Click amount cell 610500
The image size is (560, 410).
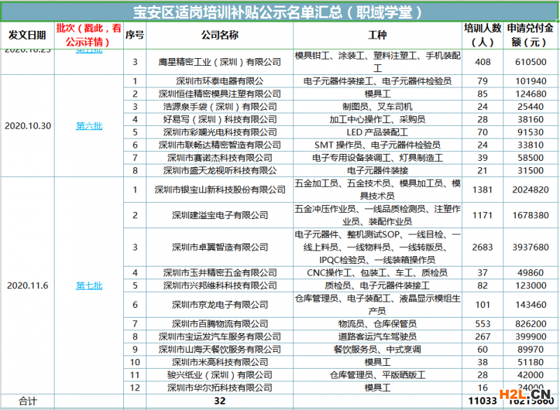pyautogui.click(x=531, y=62)
